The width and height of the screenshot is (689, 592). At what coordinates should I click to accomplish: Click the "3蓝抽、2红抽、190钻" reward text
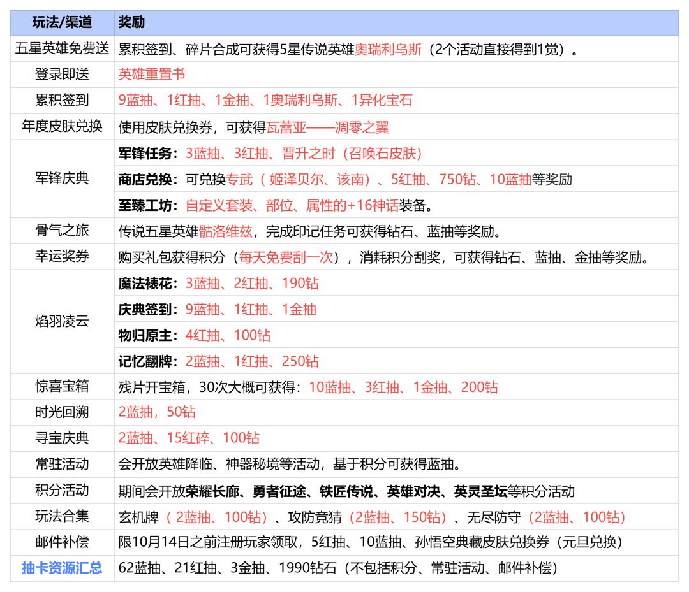click(252, 283)
